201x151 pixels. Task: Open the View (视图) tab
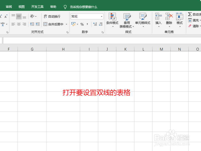(22, 7)
